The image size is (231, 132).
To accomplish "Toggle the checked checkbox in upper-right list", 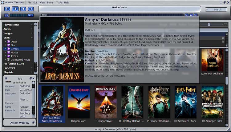I will coord(223,38).
